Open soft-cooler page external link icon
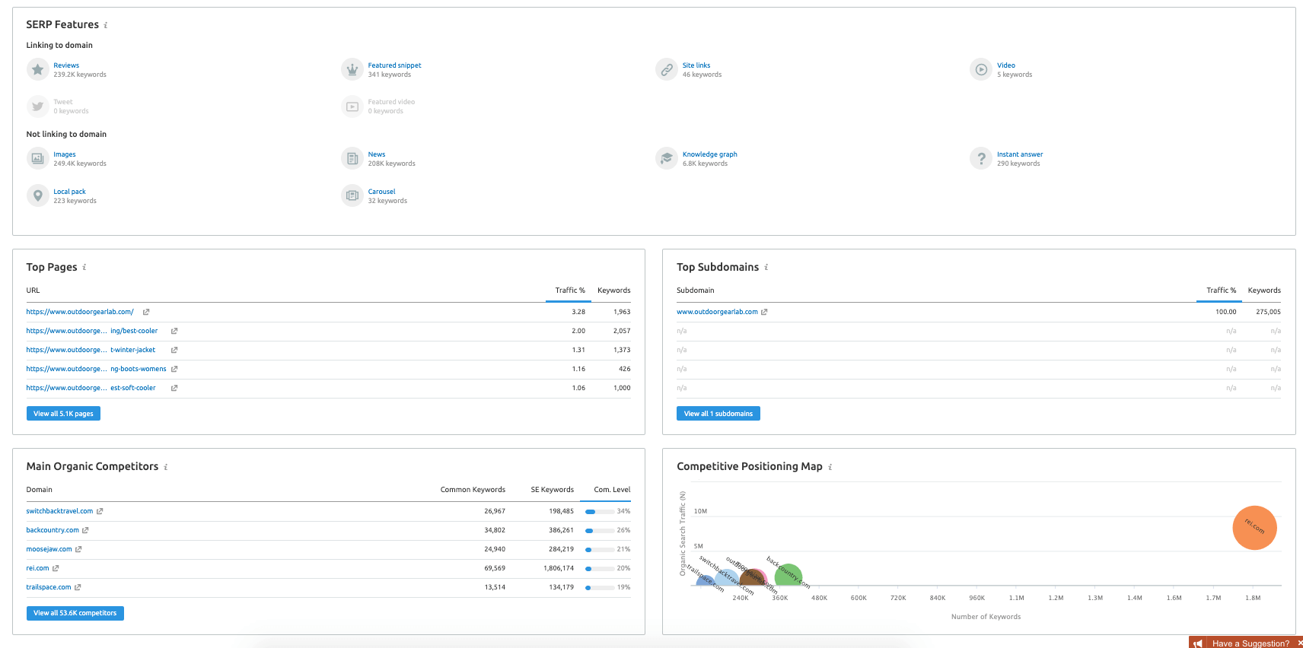 point(174,388)
